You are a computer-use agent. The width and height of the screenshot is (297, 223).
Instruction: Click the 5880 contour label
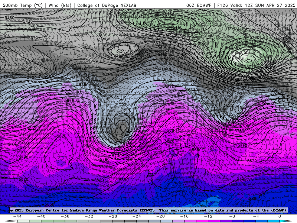pyautogui.click(x=254, y=198)
